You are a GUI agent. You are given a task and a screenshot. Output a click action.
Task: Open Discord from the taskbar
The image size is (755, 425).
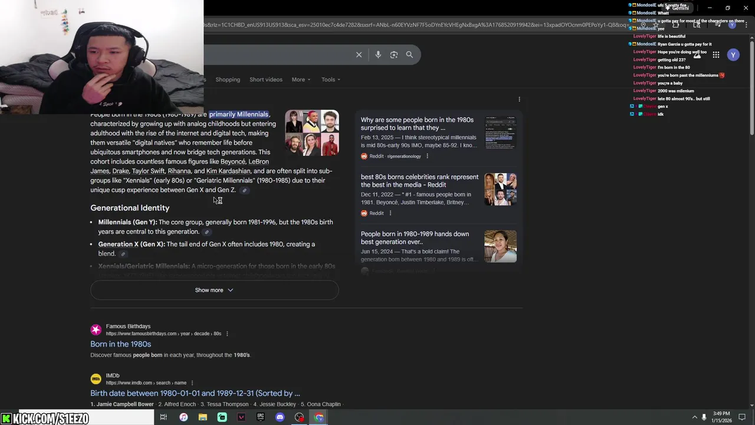click(x=280, y=417)
